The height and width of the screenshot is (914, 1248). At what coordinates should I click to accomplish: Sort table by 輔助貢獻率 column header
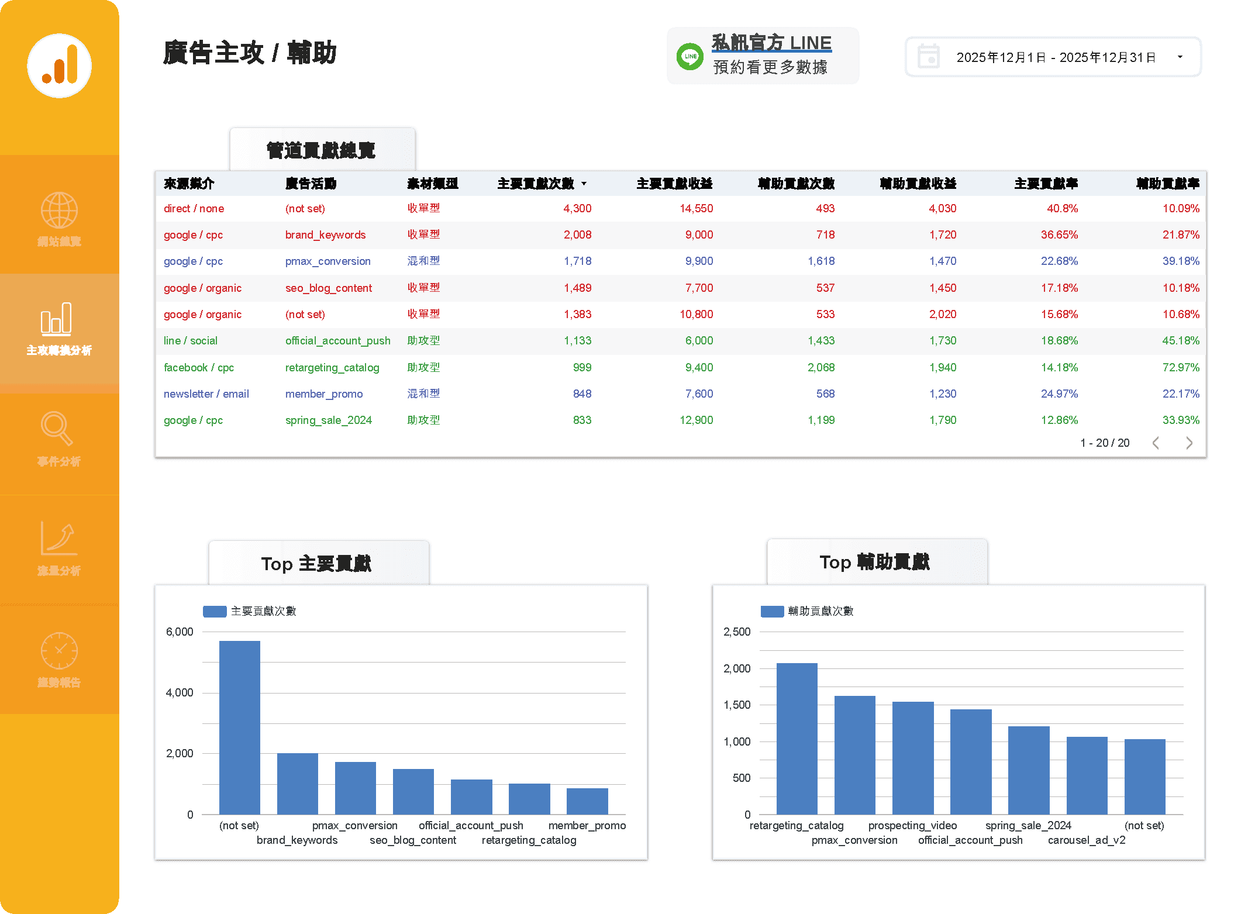(1167, 184)
